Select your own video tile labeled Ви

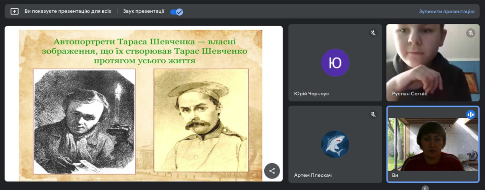click(x=433, y=144)
